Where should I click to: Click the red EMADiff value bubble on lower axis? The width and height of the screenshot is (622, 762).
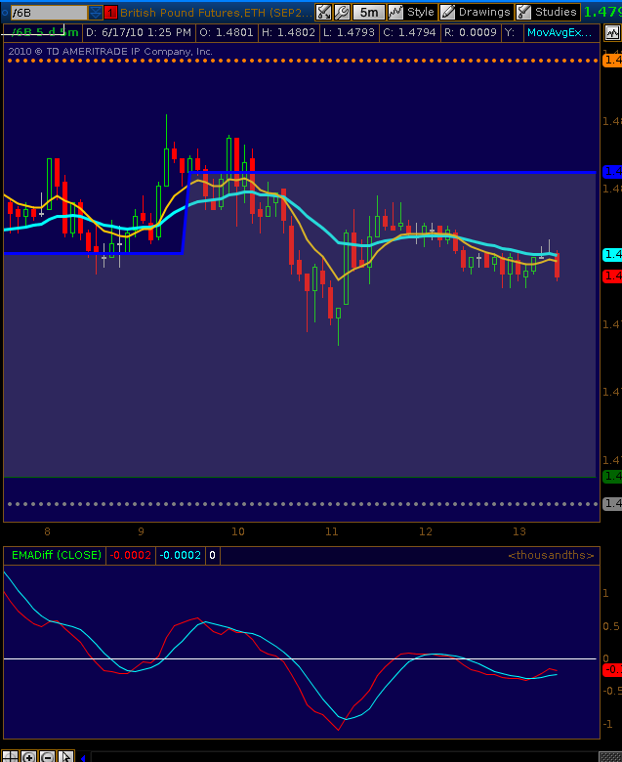coord(612,669)
